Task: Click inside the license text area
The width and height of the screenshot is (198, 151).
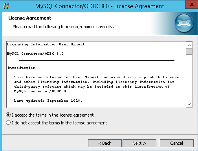Action: [x=96, y=74]
